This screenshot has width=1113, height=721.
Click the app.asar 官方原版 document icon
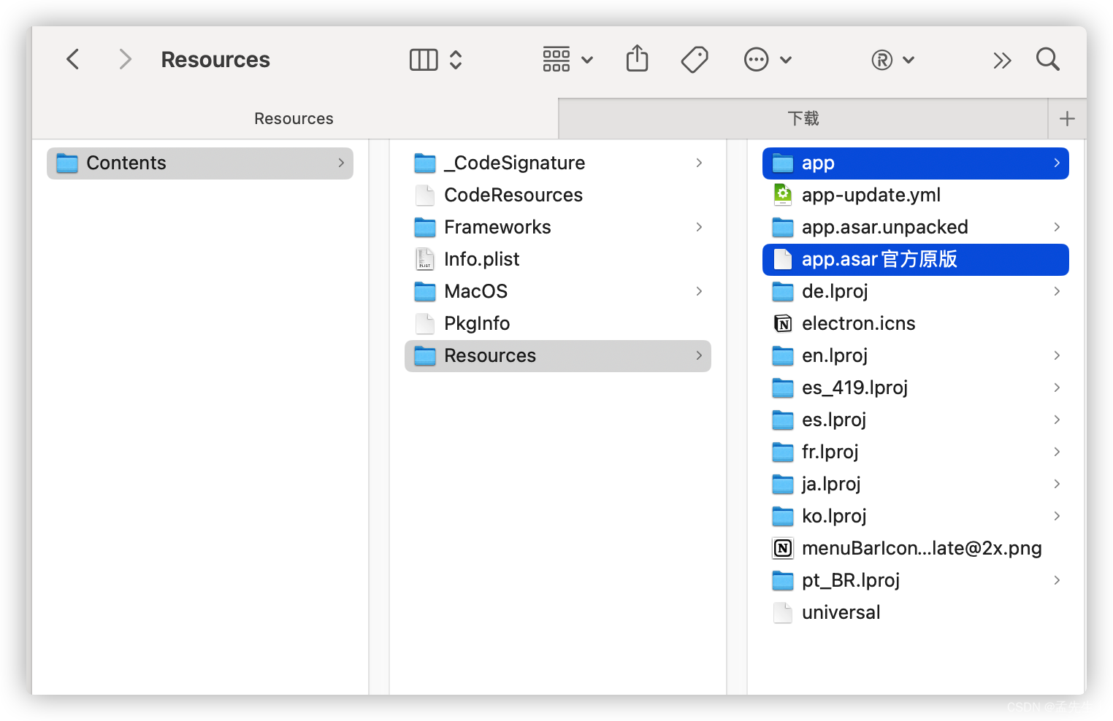[783, 259]
